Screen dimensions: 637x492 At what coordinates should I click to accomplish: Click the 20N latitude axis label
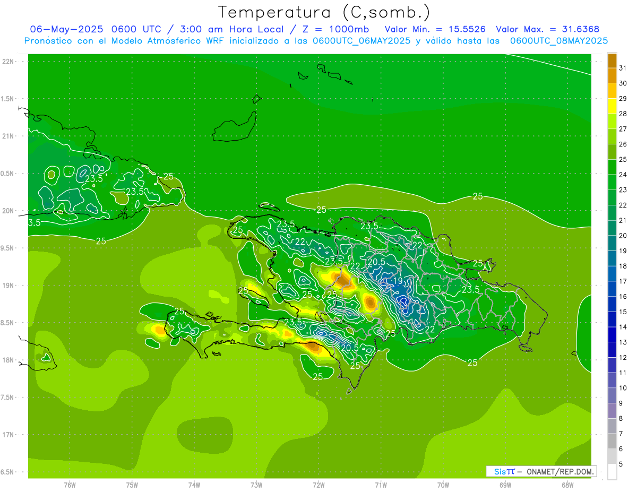pos(8,211)
